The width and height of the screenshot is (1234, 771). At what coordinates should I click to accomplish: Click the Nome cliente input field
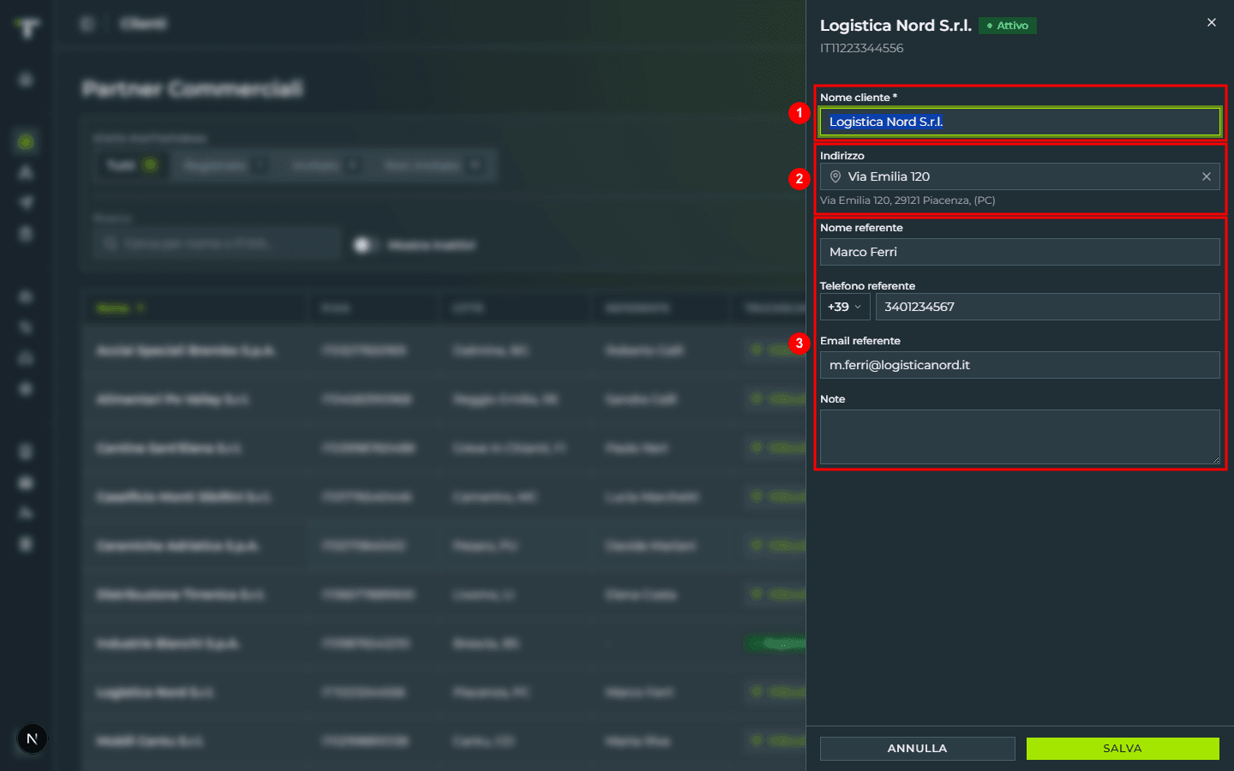tap(1020, 122)
